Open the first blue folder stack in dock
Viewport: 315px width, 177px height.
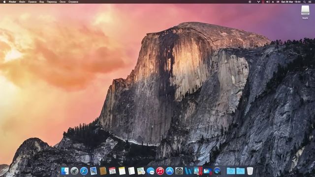[231, 171]
